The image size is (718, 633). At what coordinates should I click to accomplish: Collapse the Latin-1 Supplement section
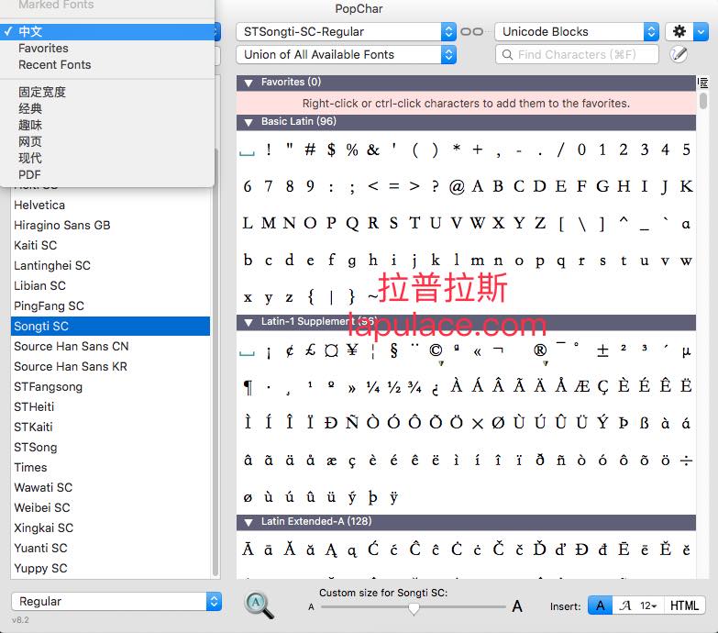point(249,322)
